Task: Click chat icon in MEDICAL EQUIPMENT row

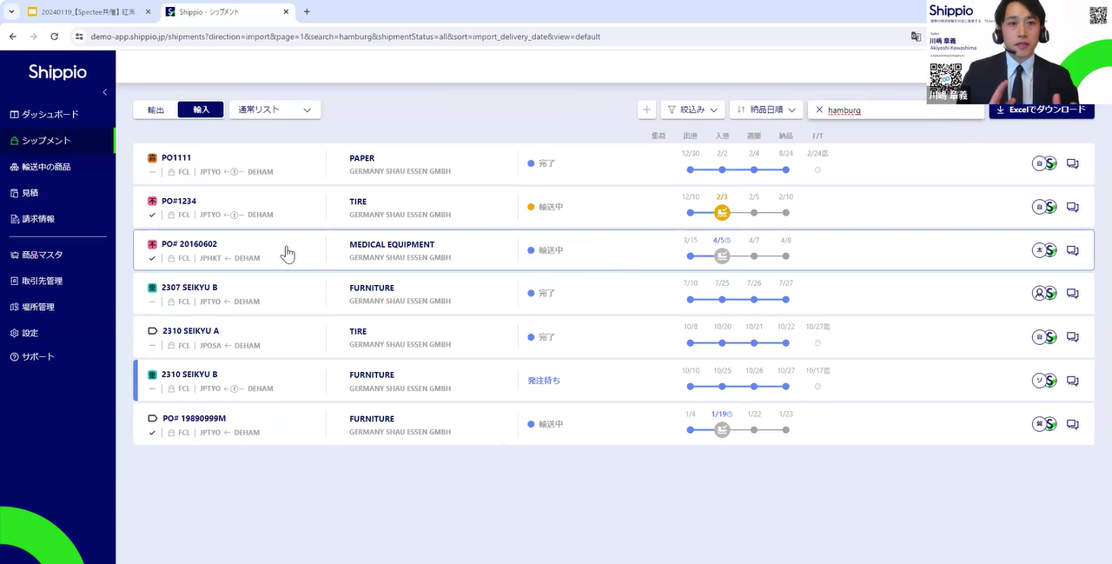Action: point(1072,250)
